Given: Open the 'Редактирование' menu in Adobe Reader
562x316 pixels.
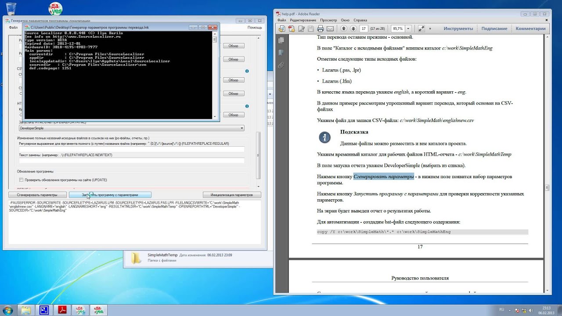Looking at the screenshot, I should (x=303, y=20).
